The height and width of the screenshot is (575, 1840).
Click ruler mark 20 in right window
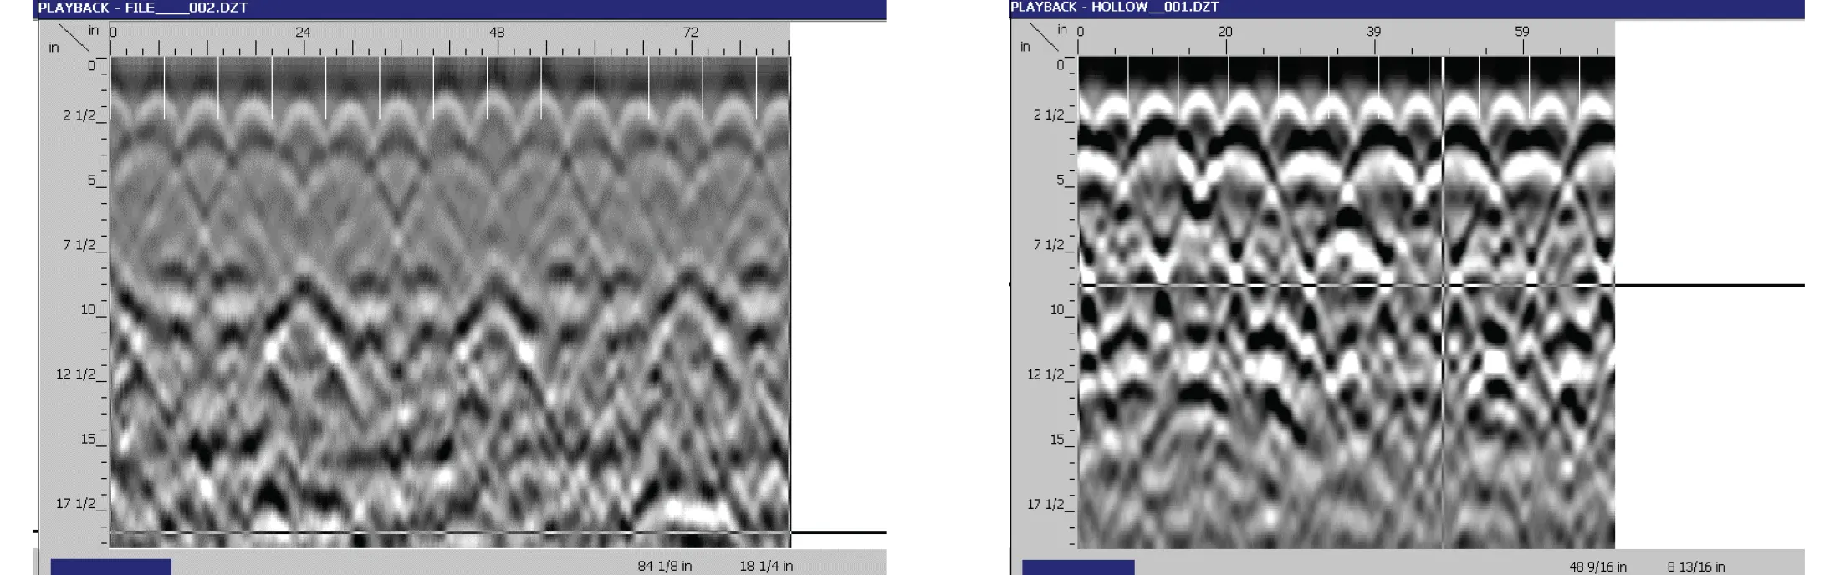1224,31
